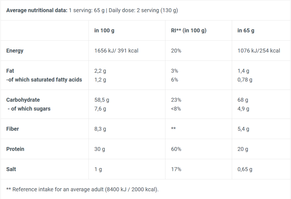
Task: Select the Fiber row label
Action: pyautogui.click(x=13, y=129)
